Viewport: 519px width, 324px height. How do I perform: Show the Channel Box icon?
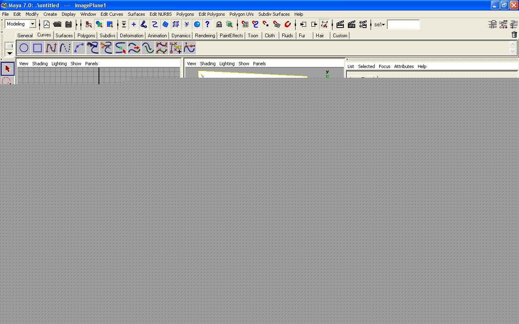tap(514, 24)
